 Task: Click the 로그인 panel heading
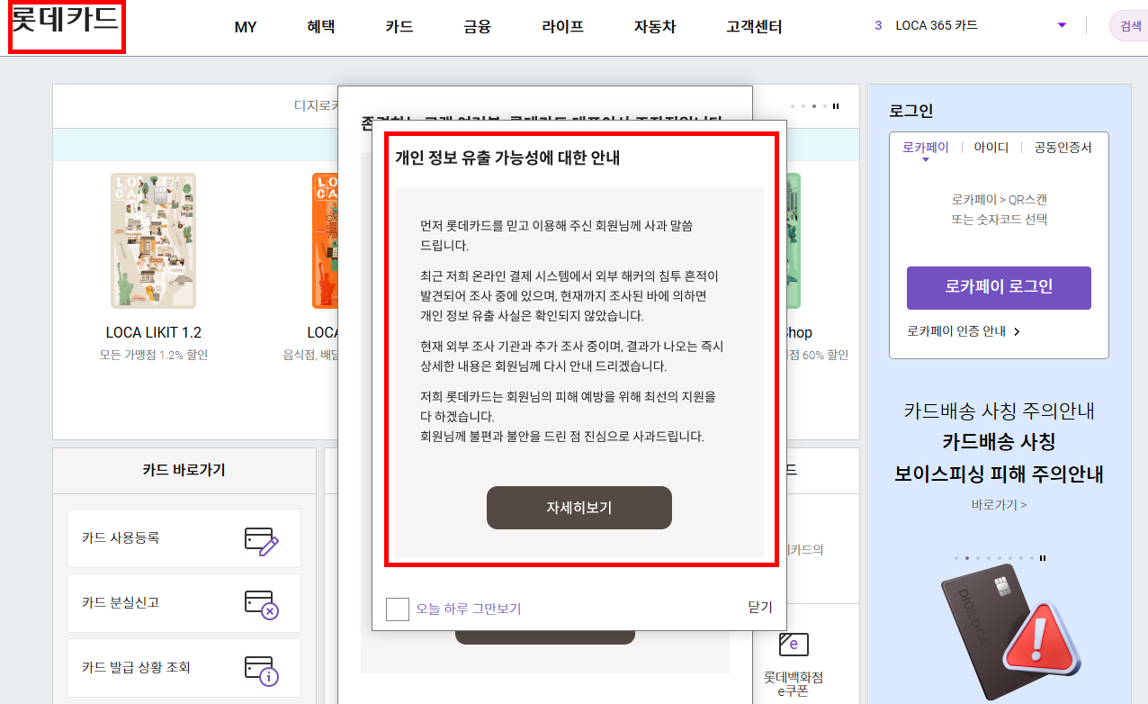(910, 111)
